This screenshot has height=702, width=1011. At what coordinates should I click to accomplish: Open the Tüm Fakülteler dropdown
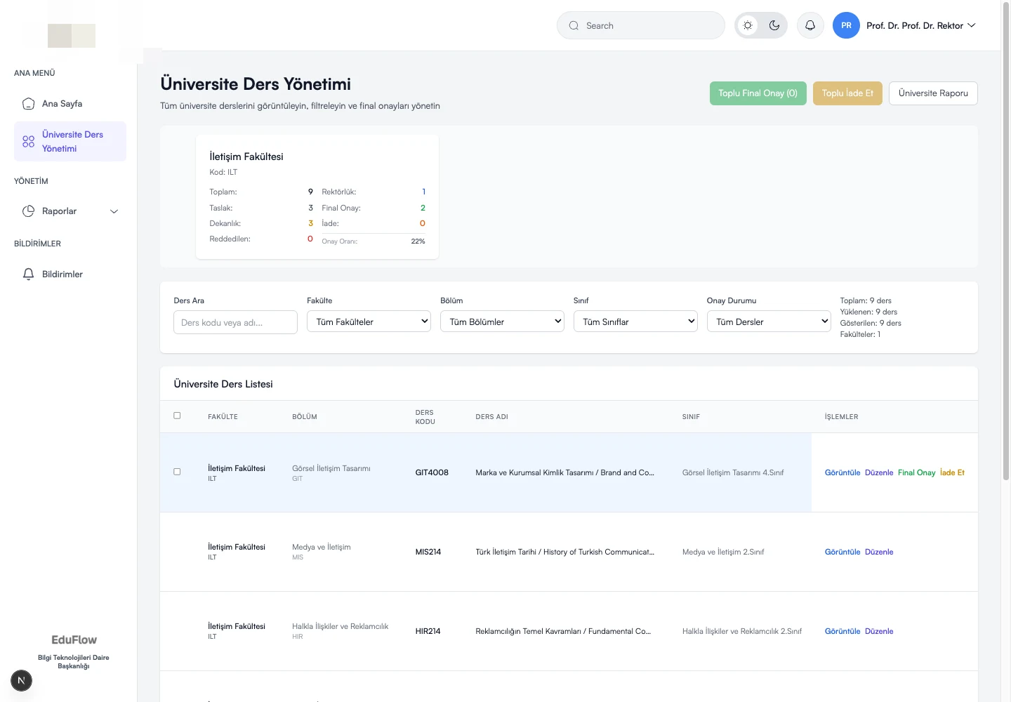[369, 322]
